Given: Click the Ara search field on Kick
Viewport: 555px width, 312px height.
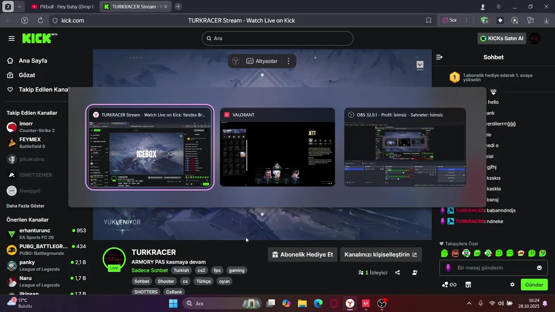Looking at the screenshot, I should pyautogui.click(x=277, y=38).
